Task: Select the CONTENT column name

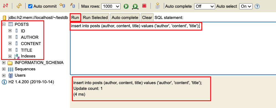Action: [x=31, y=44]
